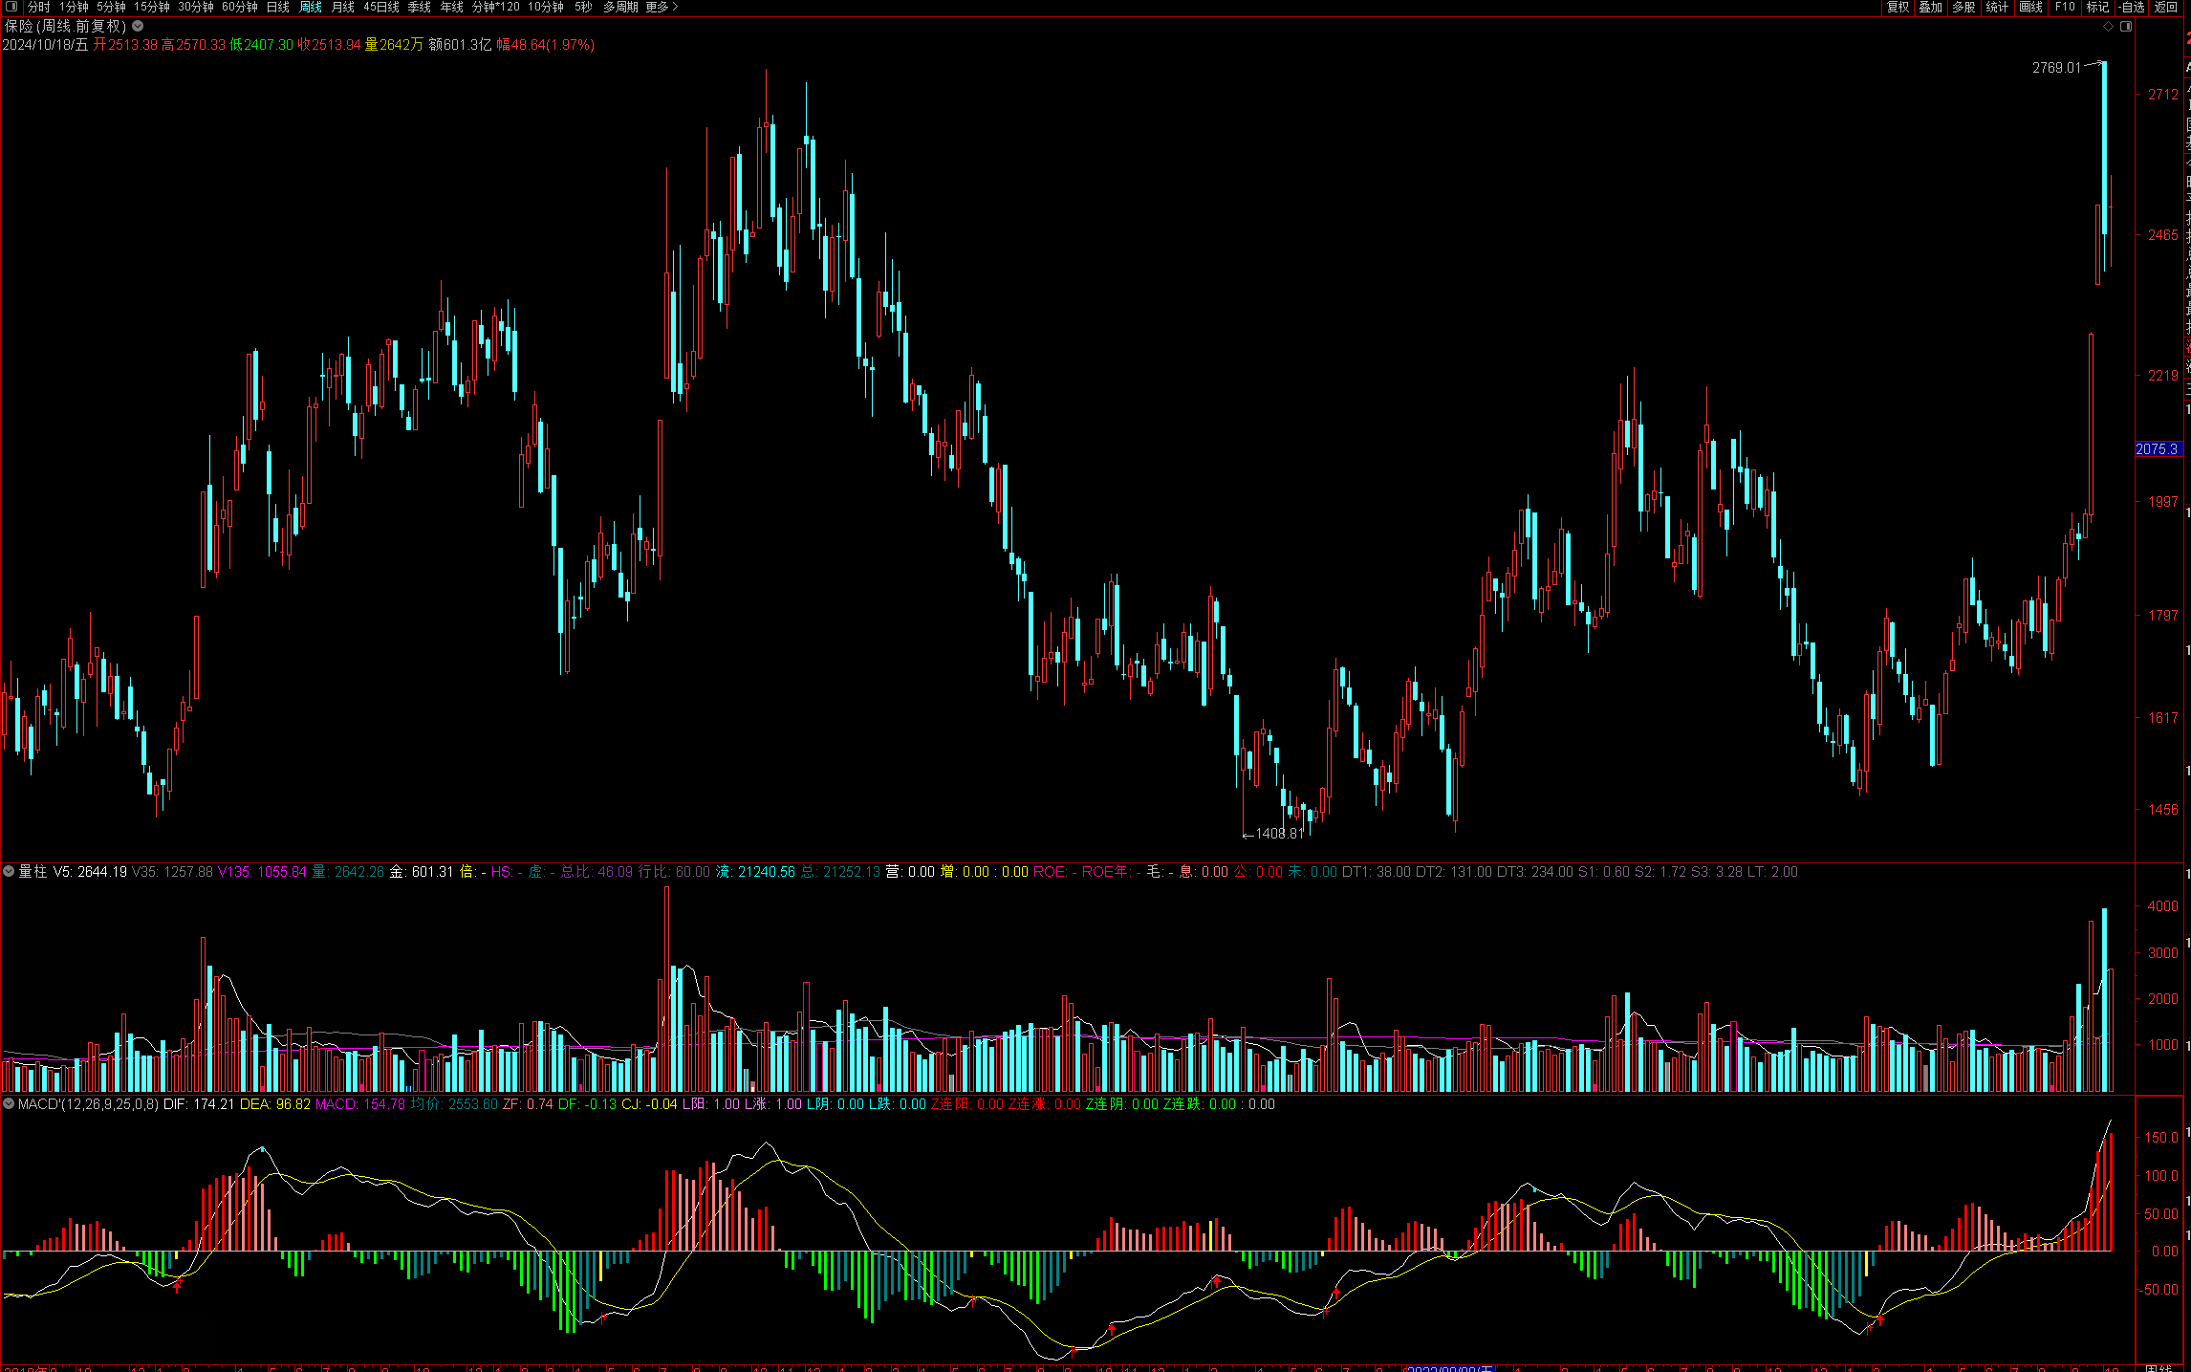Toggle left sidebar panel icon
The height and width of the screenshot is (1372, 2191).
tap(11, 7)
